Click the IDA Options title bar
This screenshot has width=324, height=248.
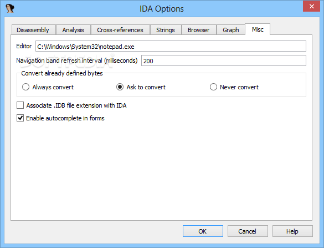162,9
